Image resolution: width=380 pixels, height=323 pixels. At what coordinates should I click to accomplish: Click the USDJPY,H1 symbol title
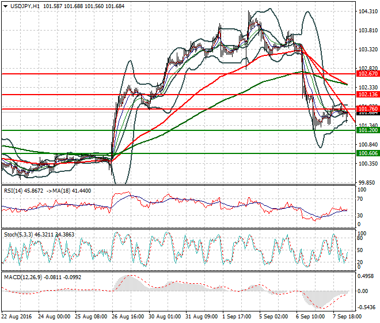click(x=25, y=6)
